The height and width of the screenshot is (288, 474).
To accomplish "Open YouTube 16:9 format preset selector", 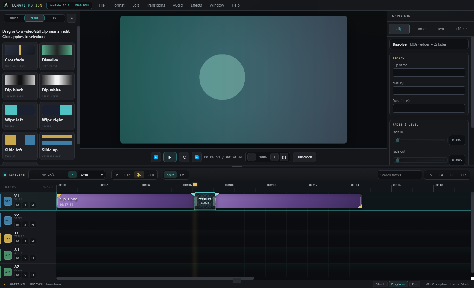I will 69,5.
